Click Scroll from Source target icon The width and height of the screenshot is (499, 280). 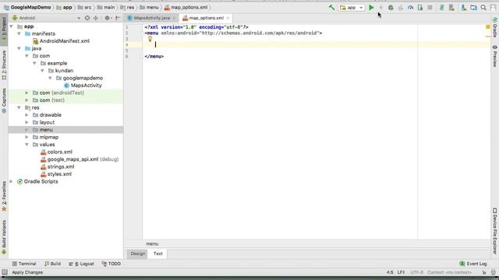[87, 18]
